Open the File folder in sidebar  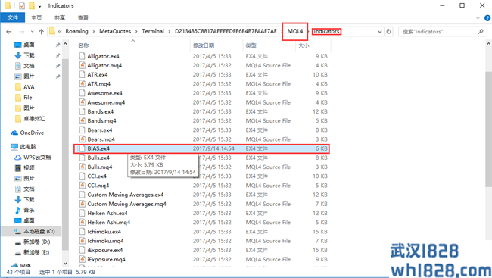point(28,98)
